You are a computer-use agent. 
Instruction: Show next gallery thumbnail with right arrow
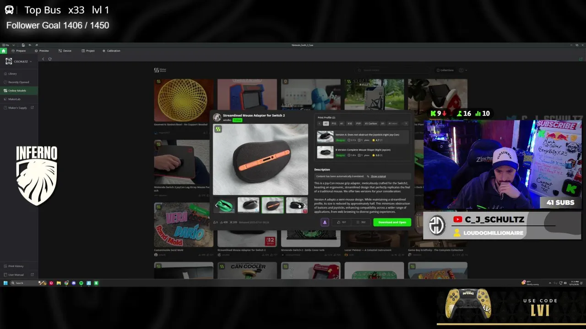305,206
